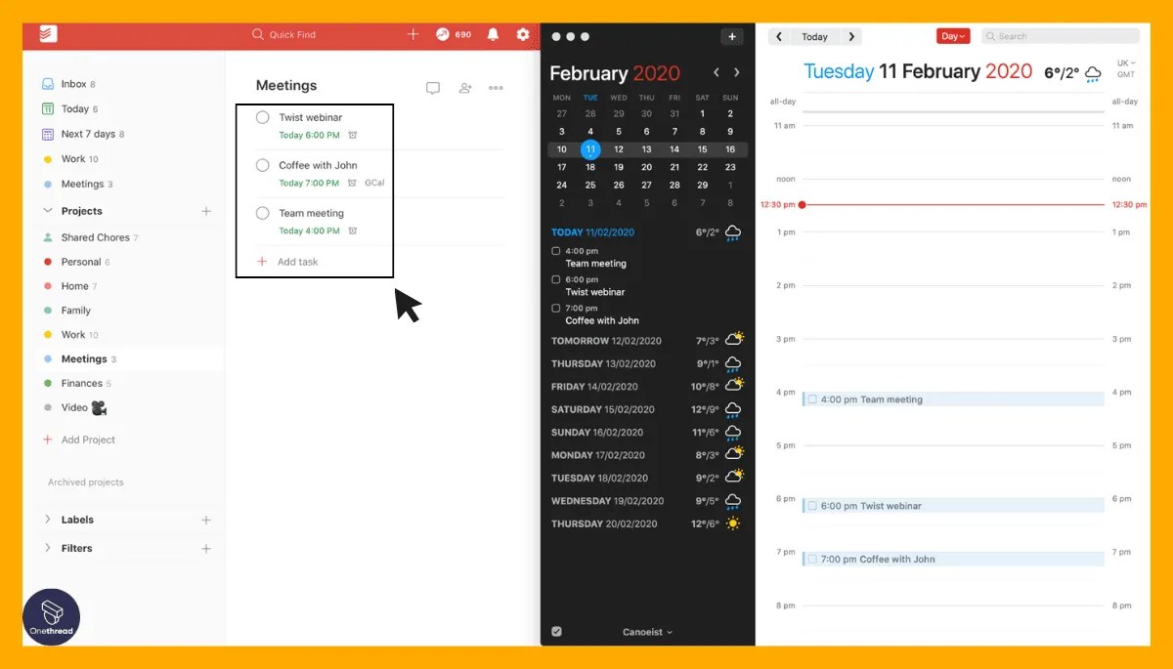
Task: Open project comments speech bubble icon
Action: [433, 88]
